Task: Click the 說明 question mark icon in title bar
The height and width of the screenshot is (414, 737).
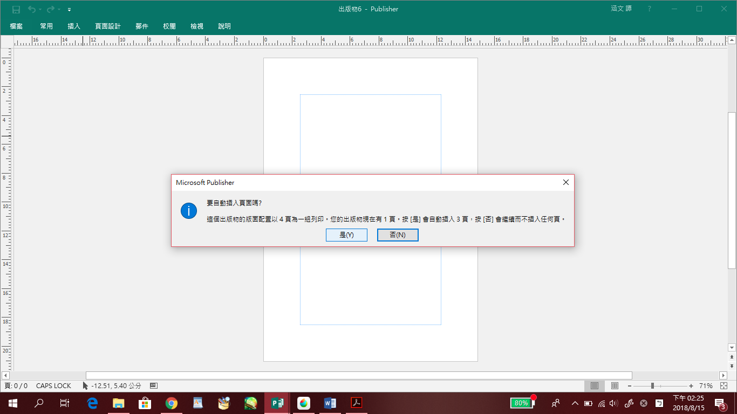Action: pyautogui.click(x=650, y=9)
